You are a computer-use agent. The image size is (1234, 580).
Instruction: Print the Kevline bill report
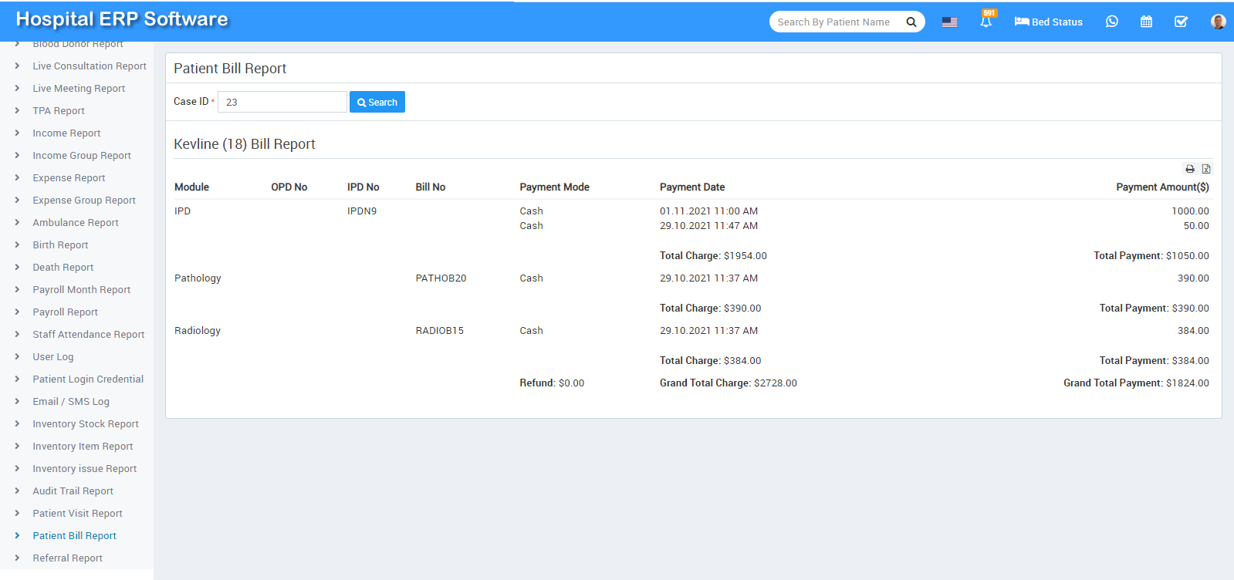pyautogui.click(x=1190, y=169)
